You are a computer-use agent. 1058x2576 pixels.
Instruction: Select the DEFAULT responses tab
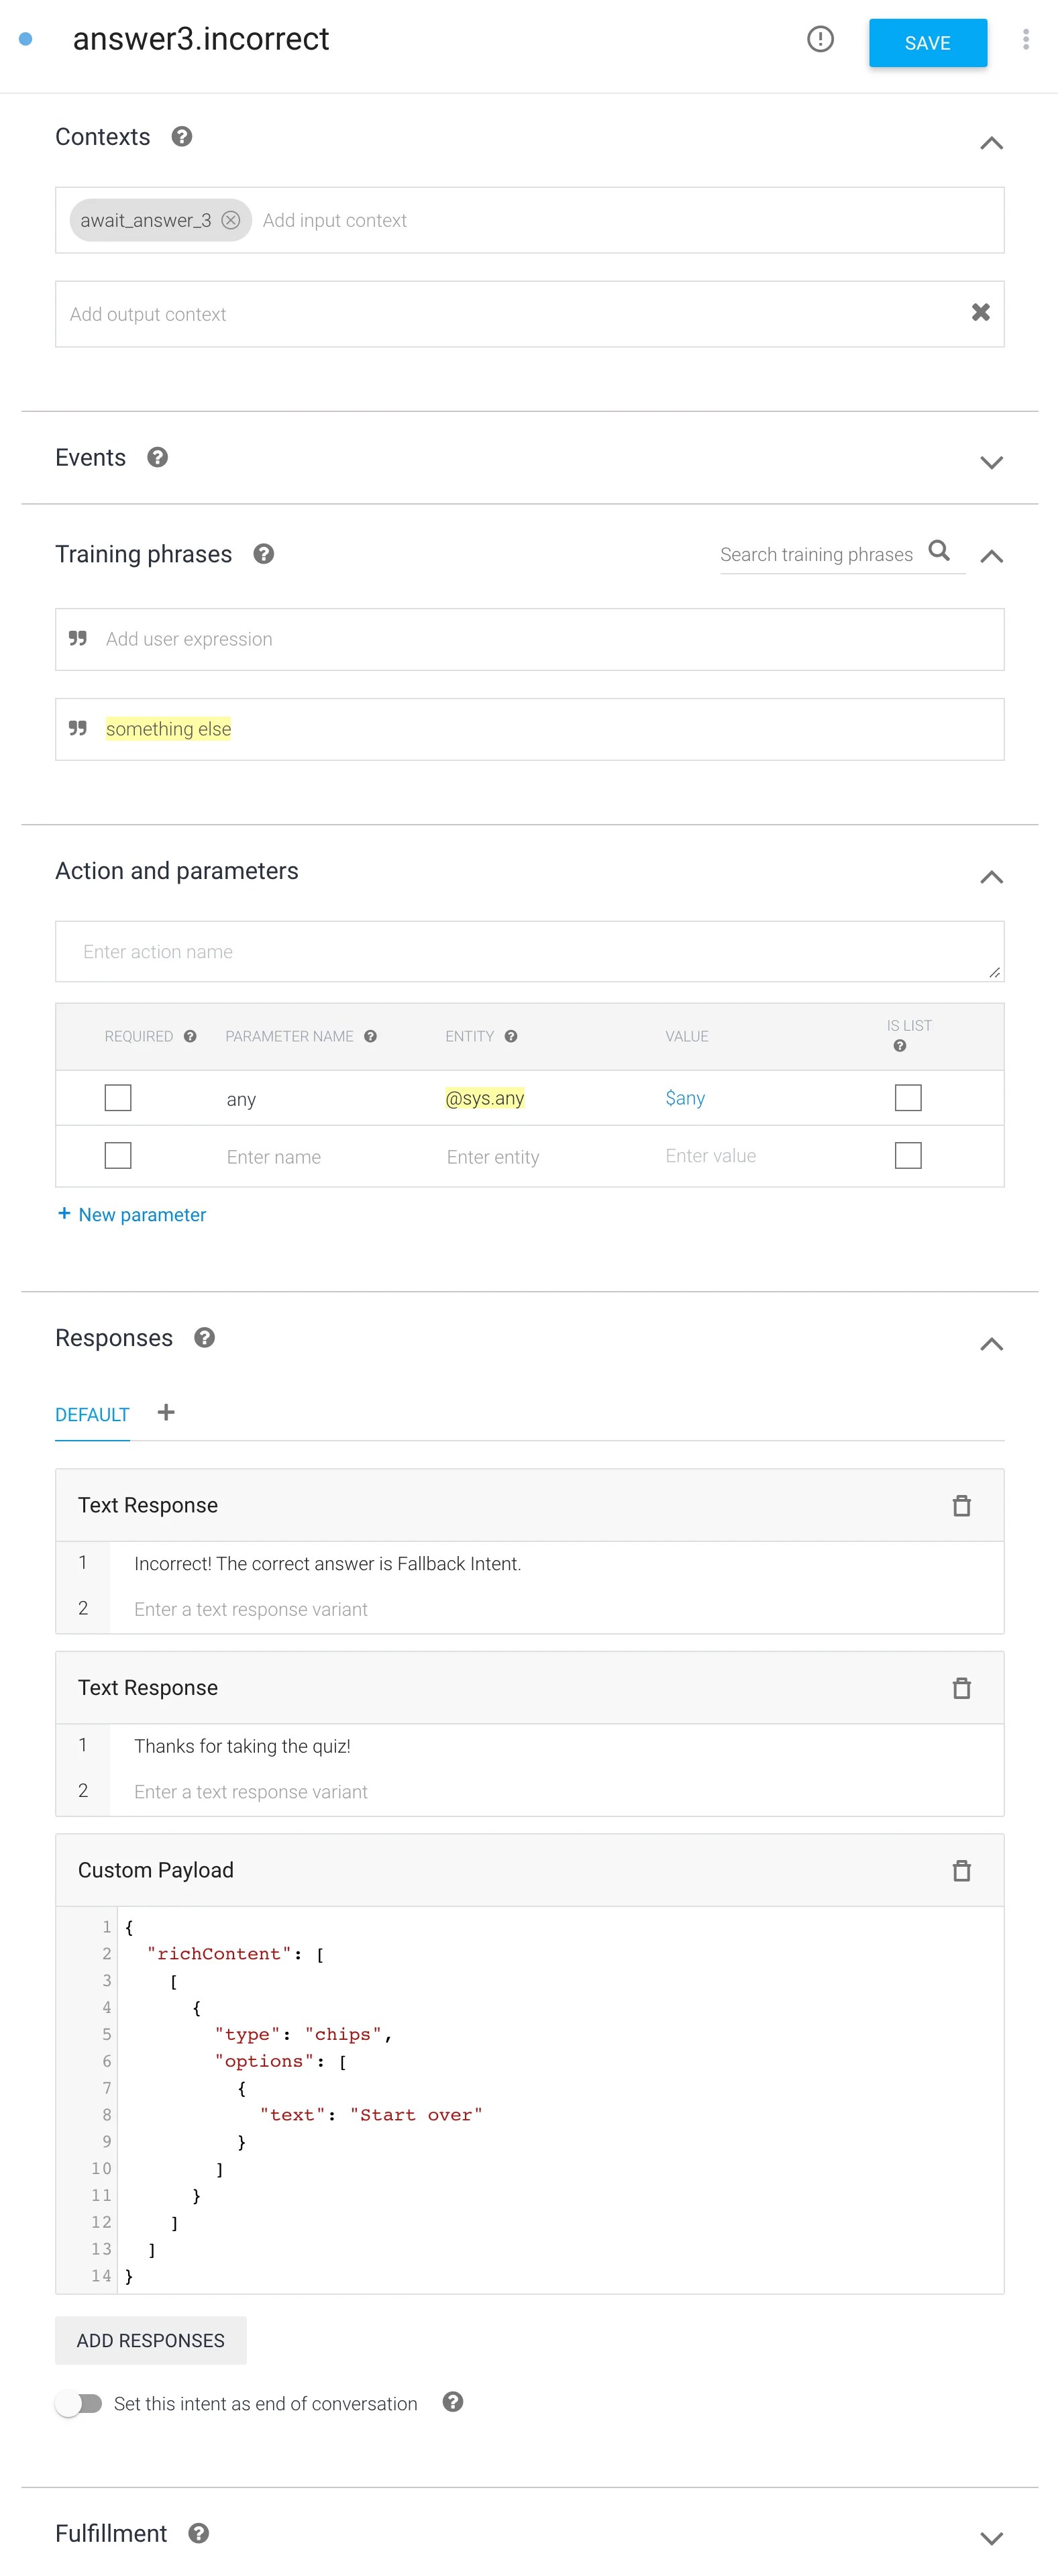pos(92,1415)
